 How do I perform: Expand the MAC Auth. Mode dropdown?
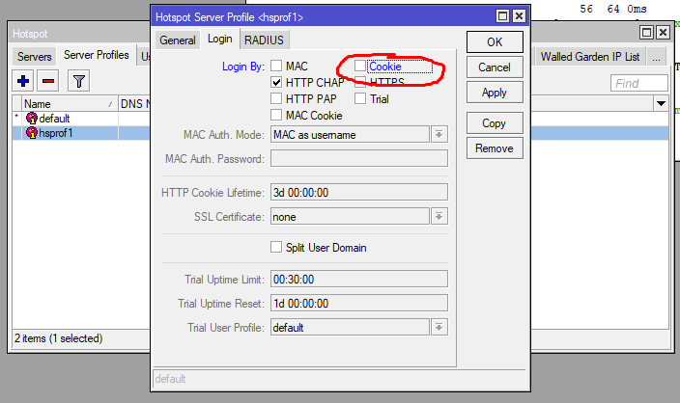pos(439,135)
